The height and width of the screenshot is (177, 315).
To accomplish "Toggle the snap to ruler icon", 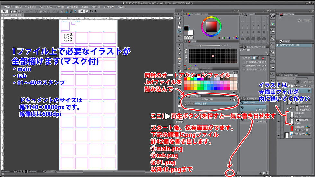I will point(67,11).
